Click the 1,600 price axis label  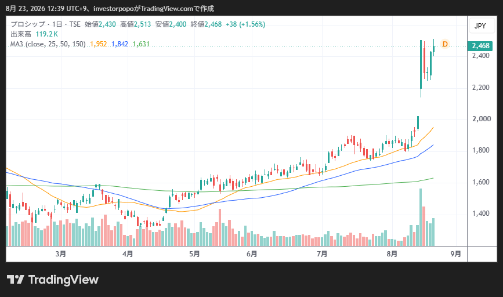point(481,182)
